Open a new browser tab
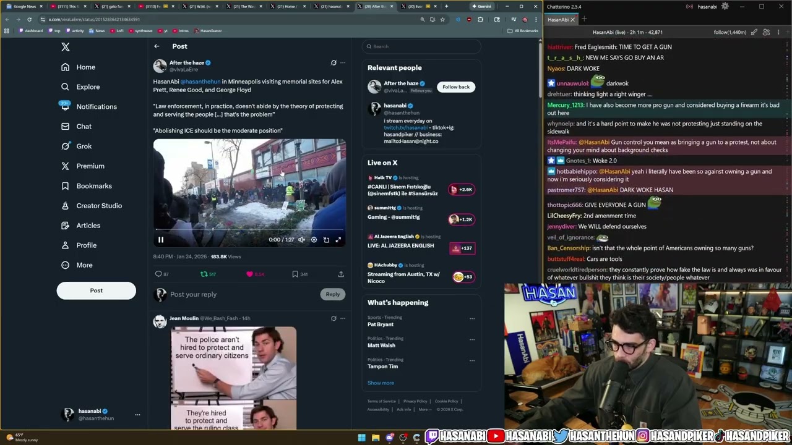The height and width of the screenshot is (445, 792). [x=446, y=6]
